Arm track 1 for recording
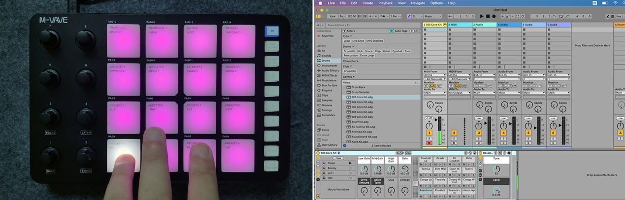 [429, 143]
